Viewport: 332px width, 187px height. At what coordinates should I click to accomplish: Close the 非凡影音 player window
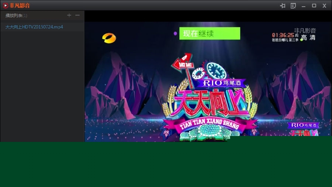(x=324, y=6)
